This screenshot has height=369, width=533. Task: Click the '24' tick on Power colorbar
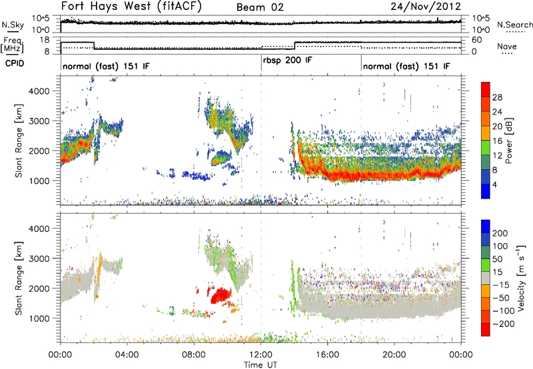point(497,112)
